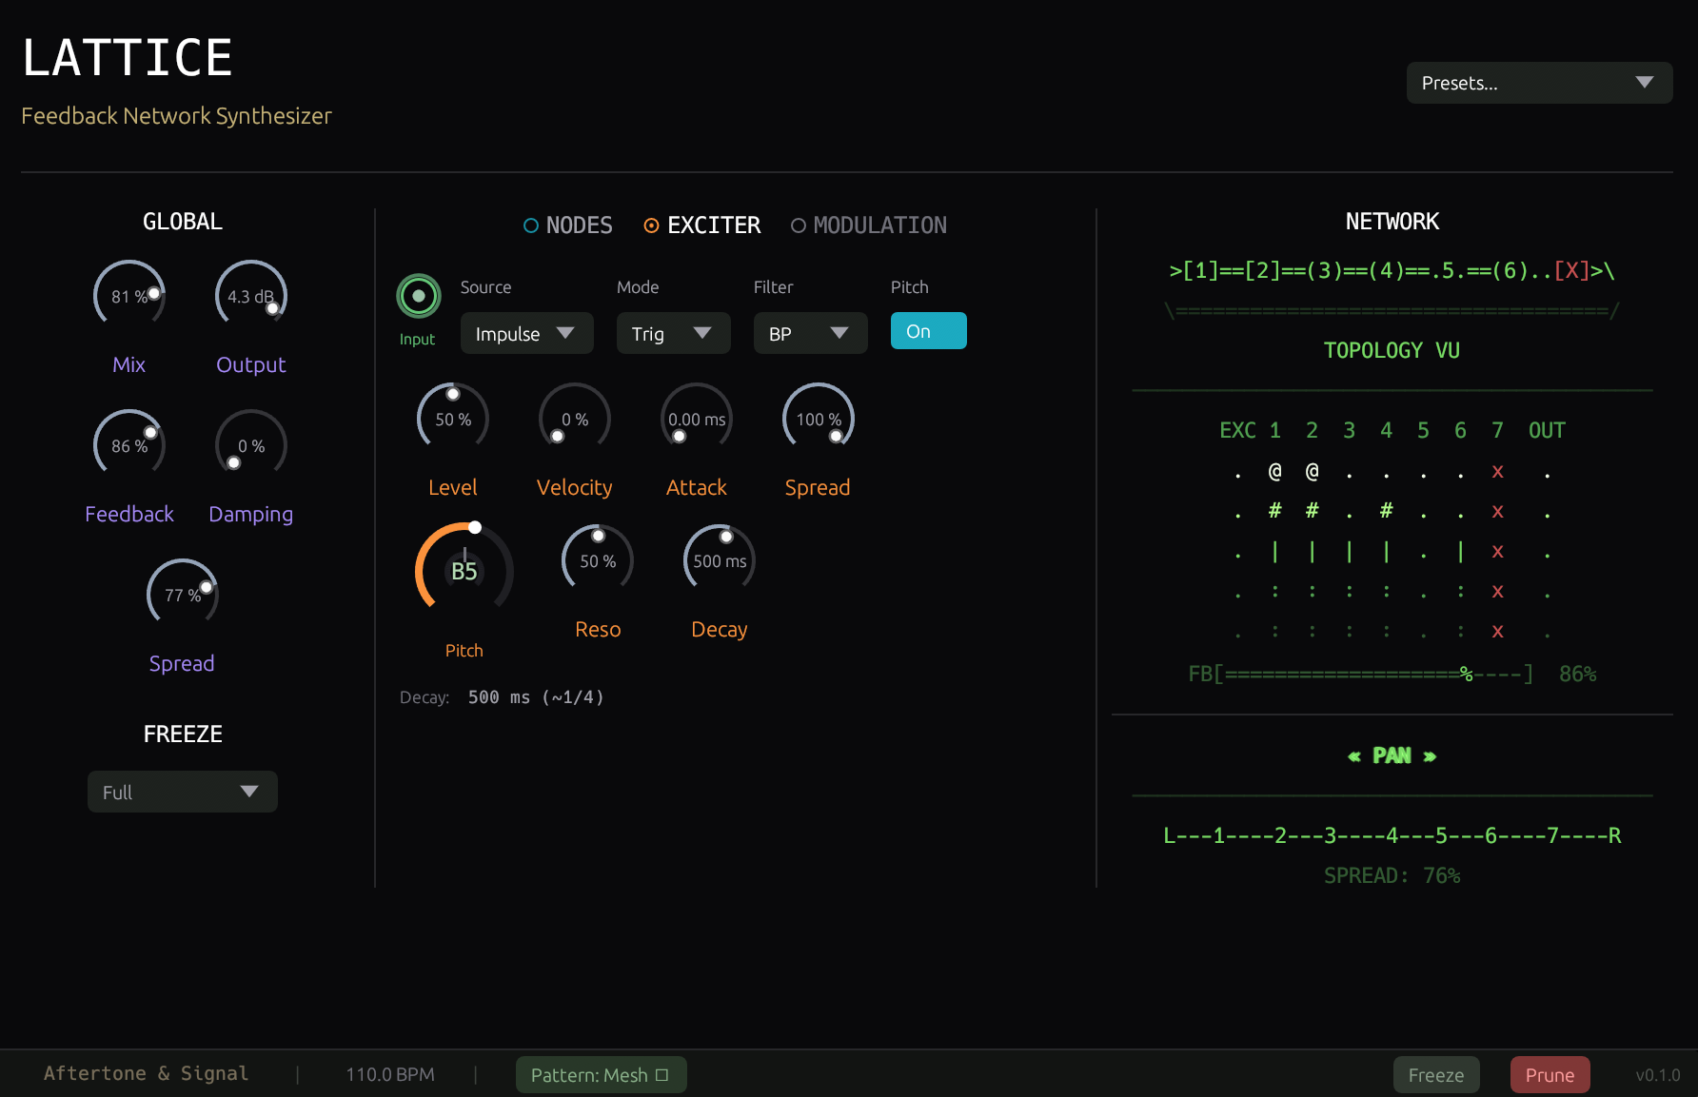Open the Source dropdown set to Impulse
The width and height of the screenshot is (1698, 1097).
coord(526,333)
